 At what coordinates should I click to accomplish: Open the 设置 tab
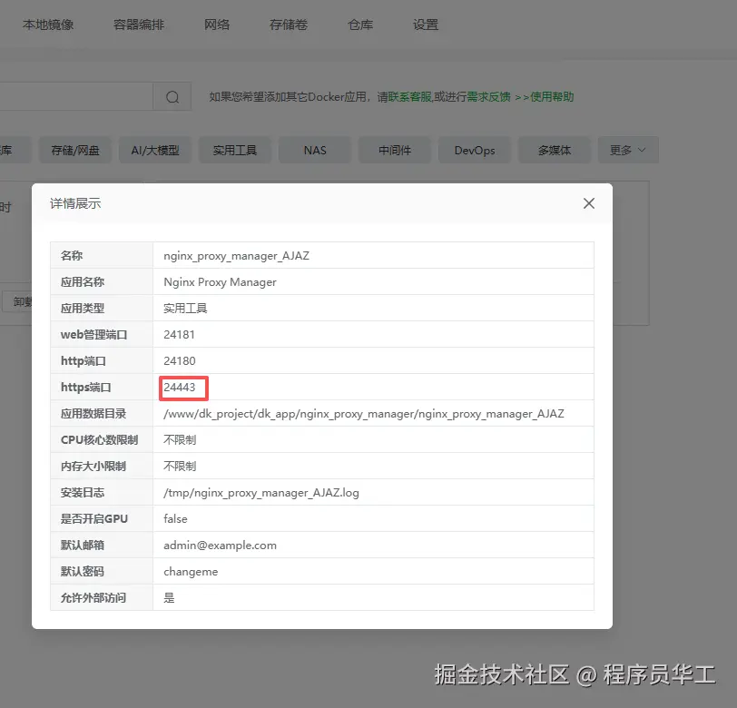426,25
